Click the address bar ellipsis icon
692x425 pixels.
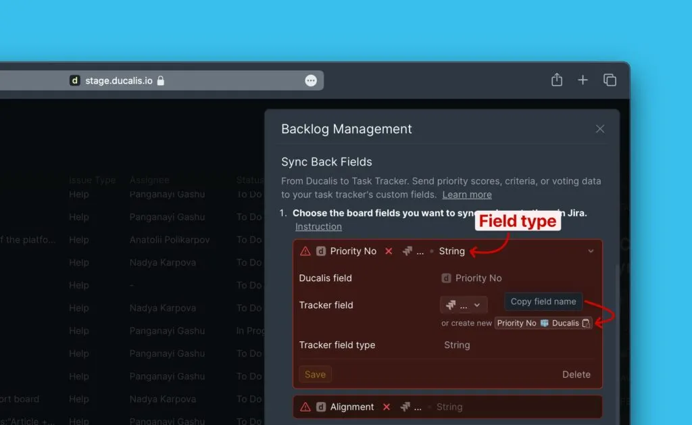[x=311, y=80]
